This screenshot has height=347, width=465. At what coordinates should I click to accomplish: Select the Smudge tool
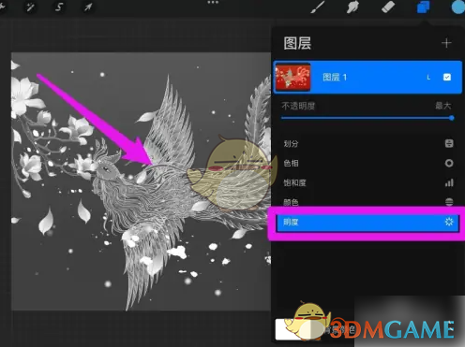point(352,7)
